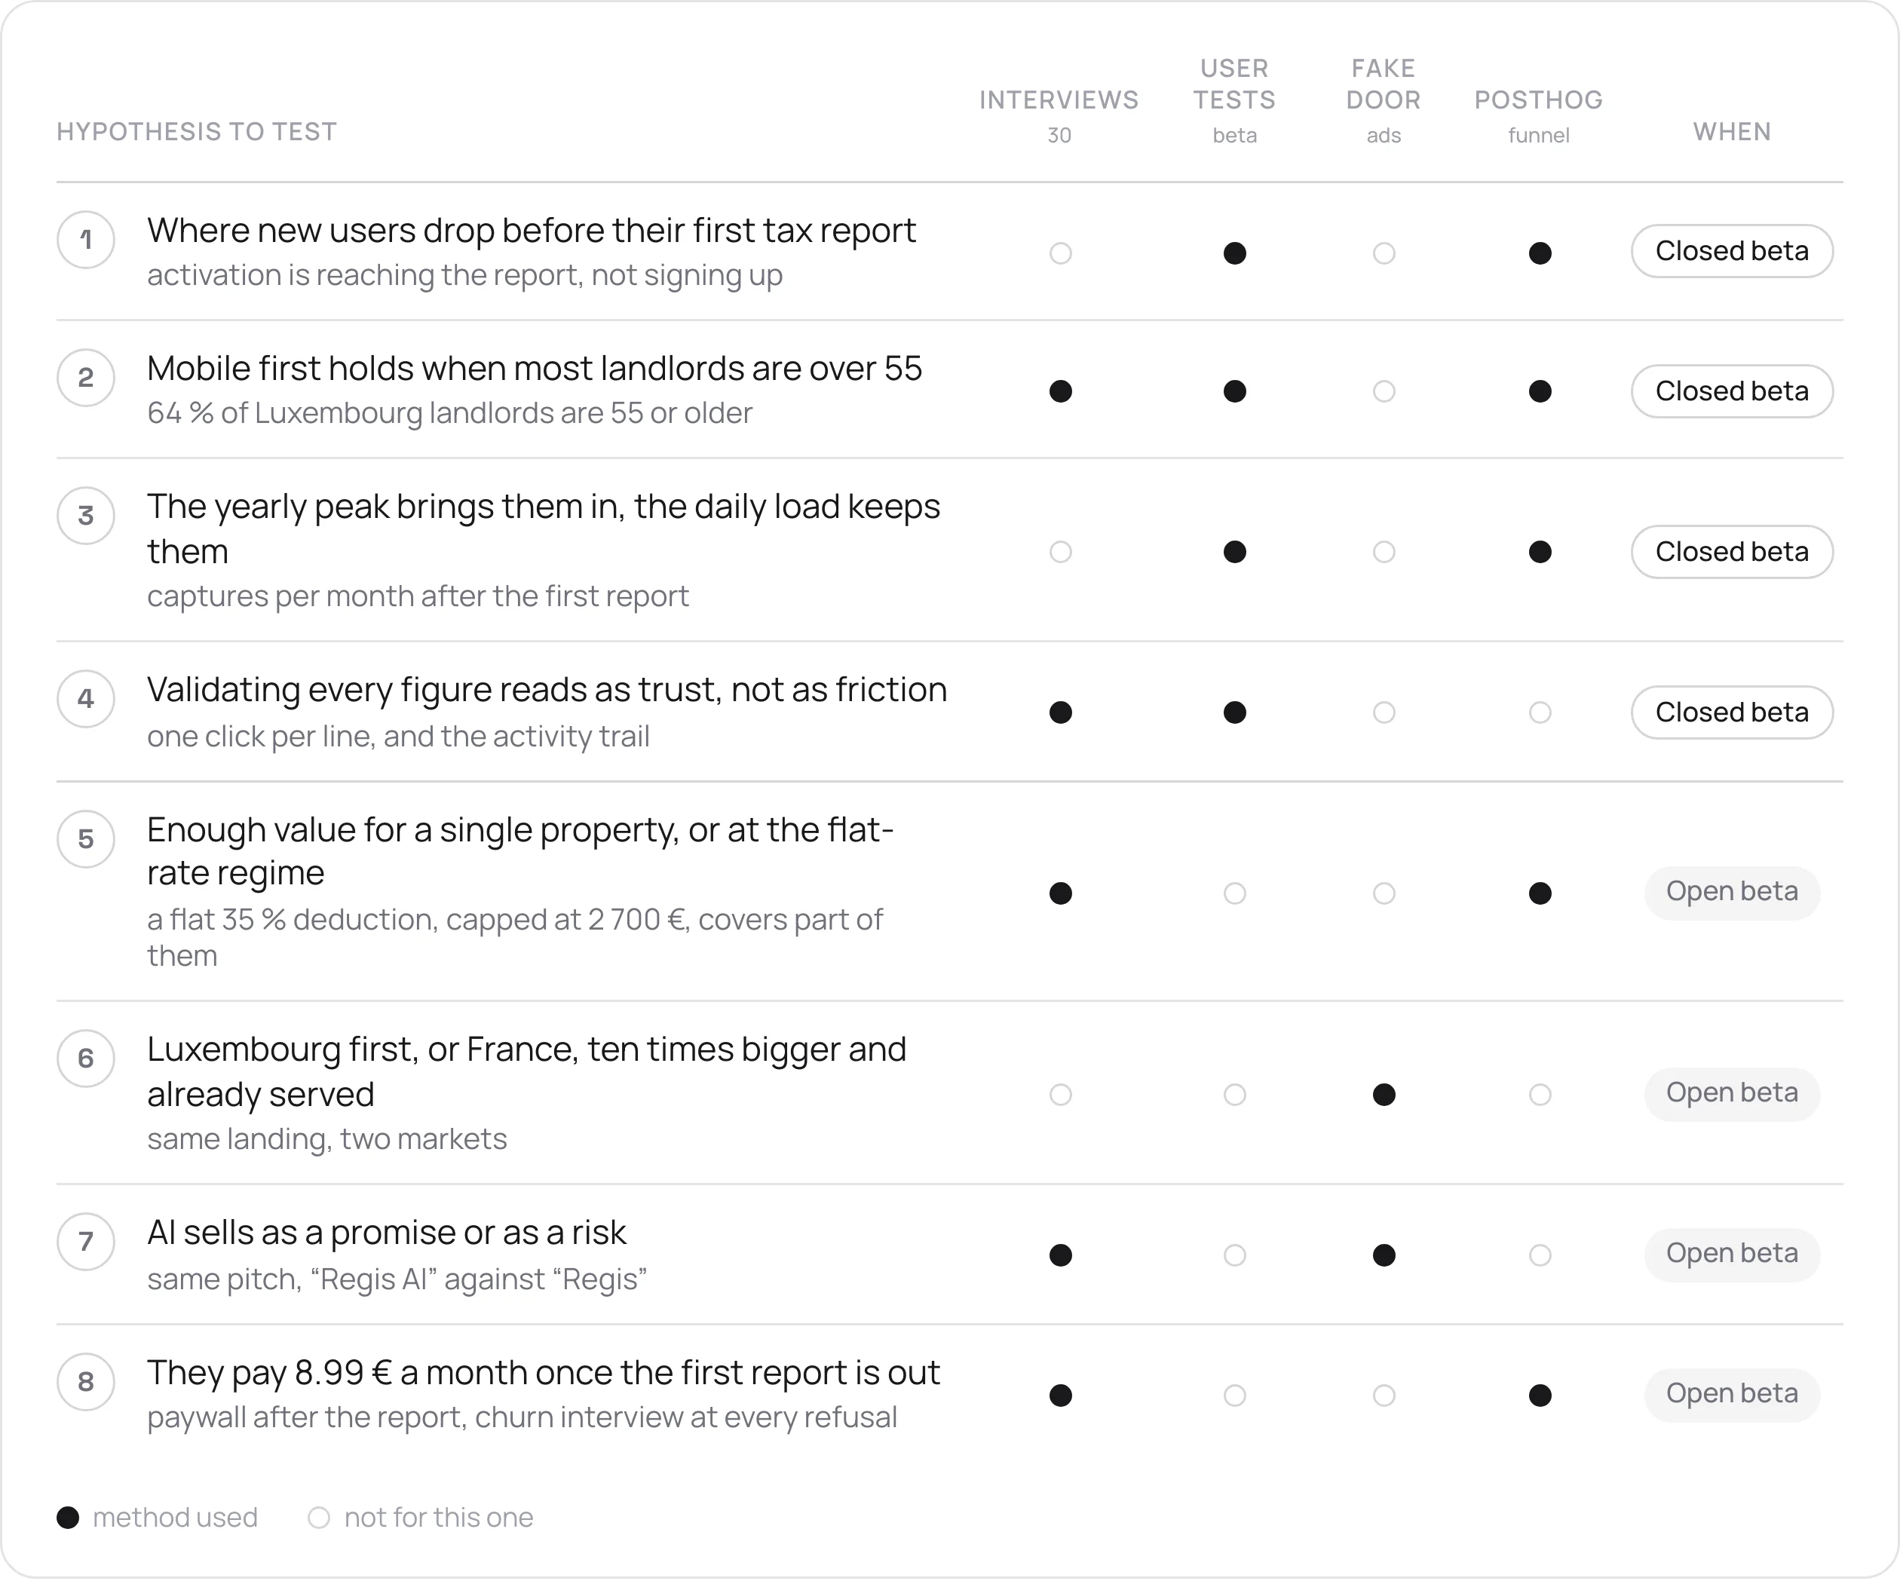Click the INTERVIEWS column header

tap(1059, 100)
